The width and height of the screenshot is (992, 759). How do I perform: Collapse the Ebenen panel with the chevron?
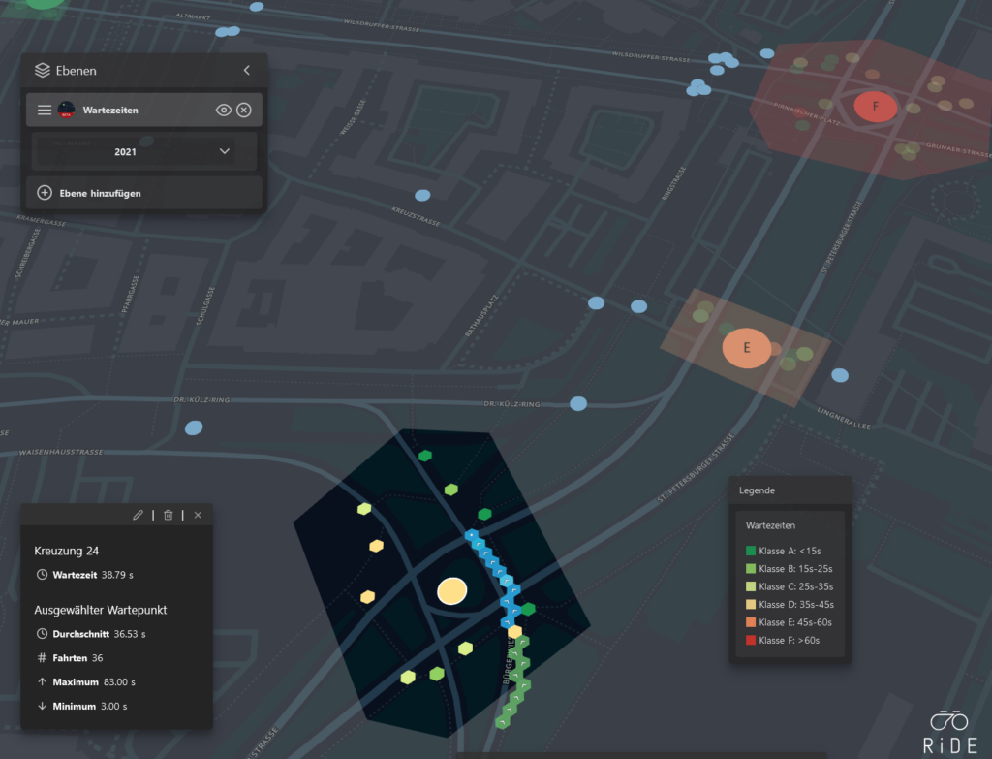click(247, 70)
